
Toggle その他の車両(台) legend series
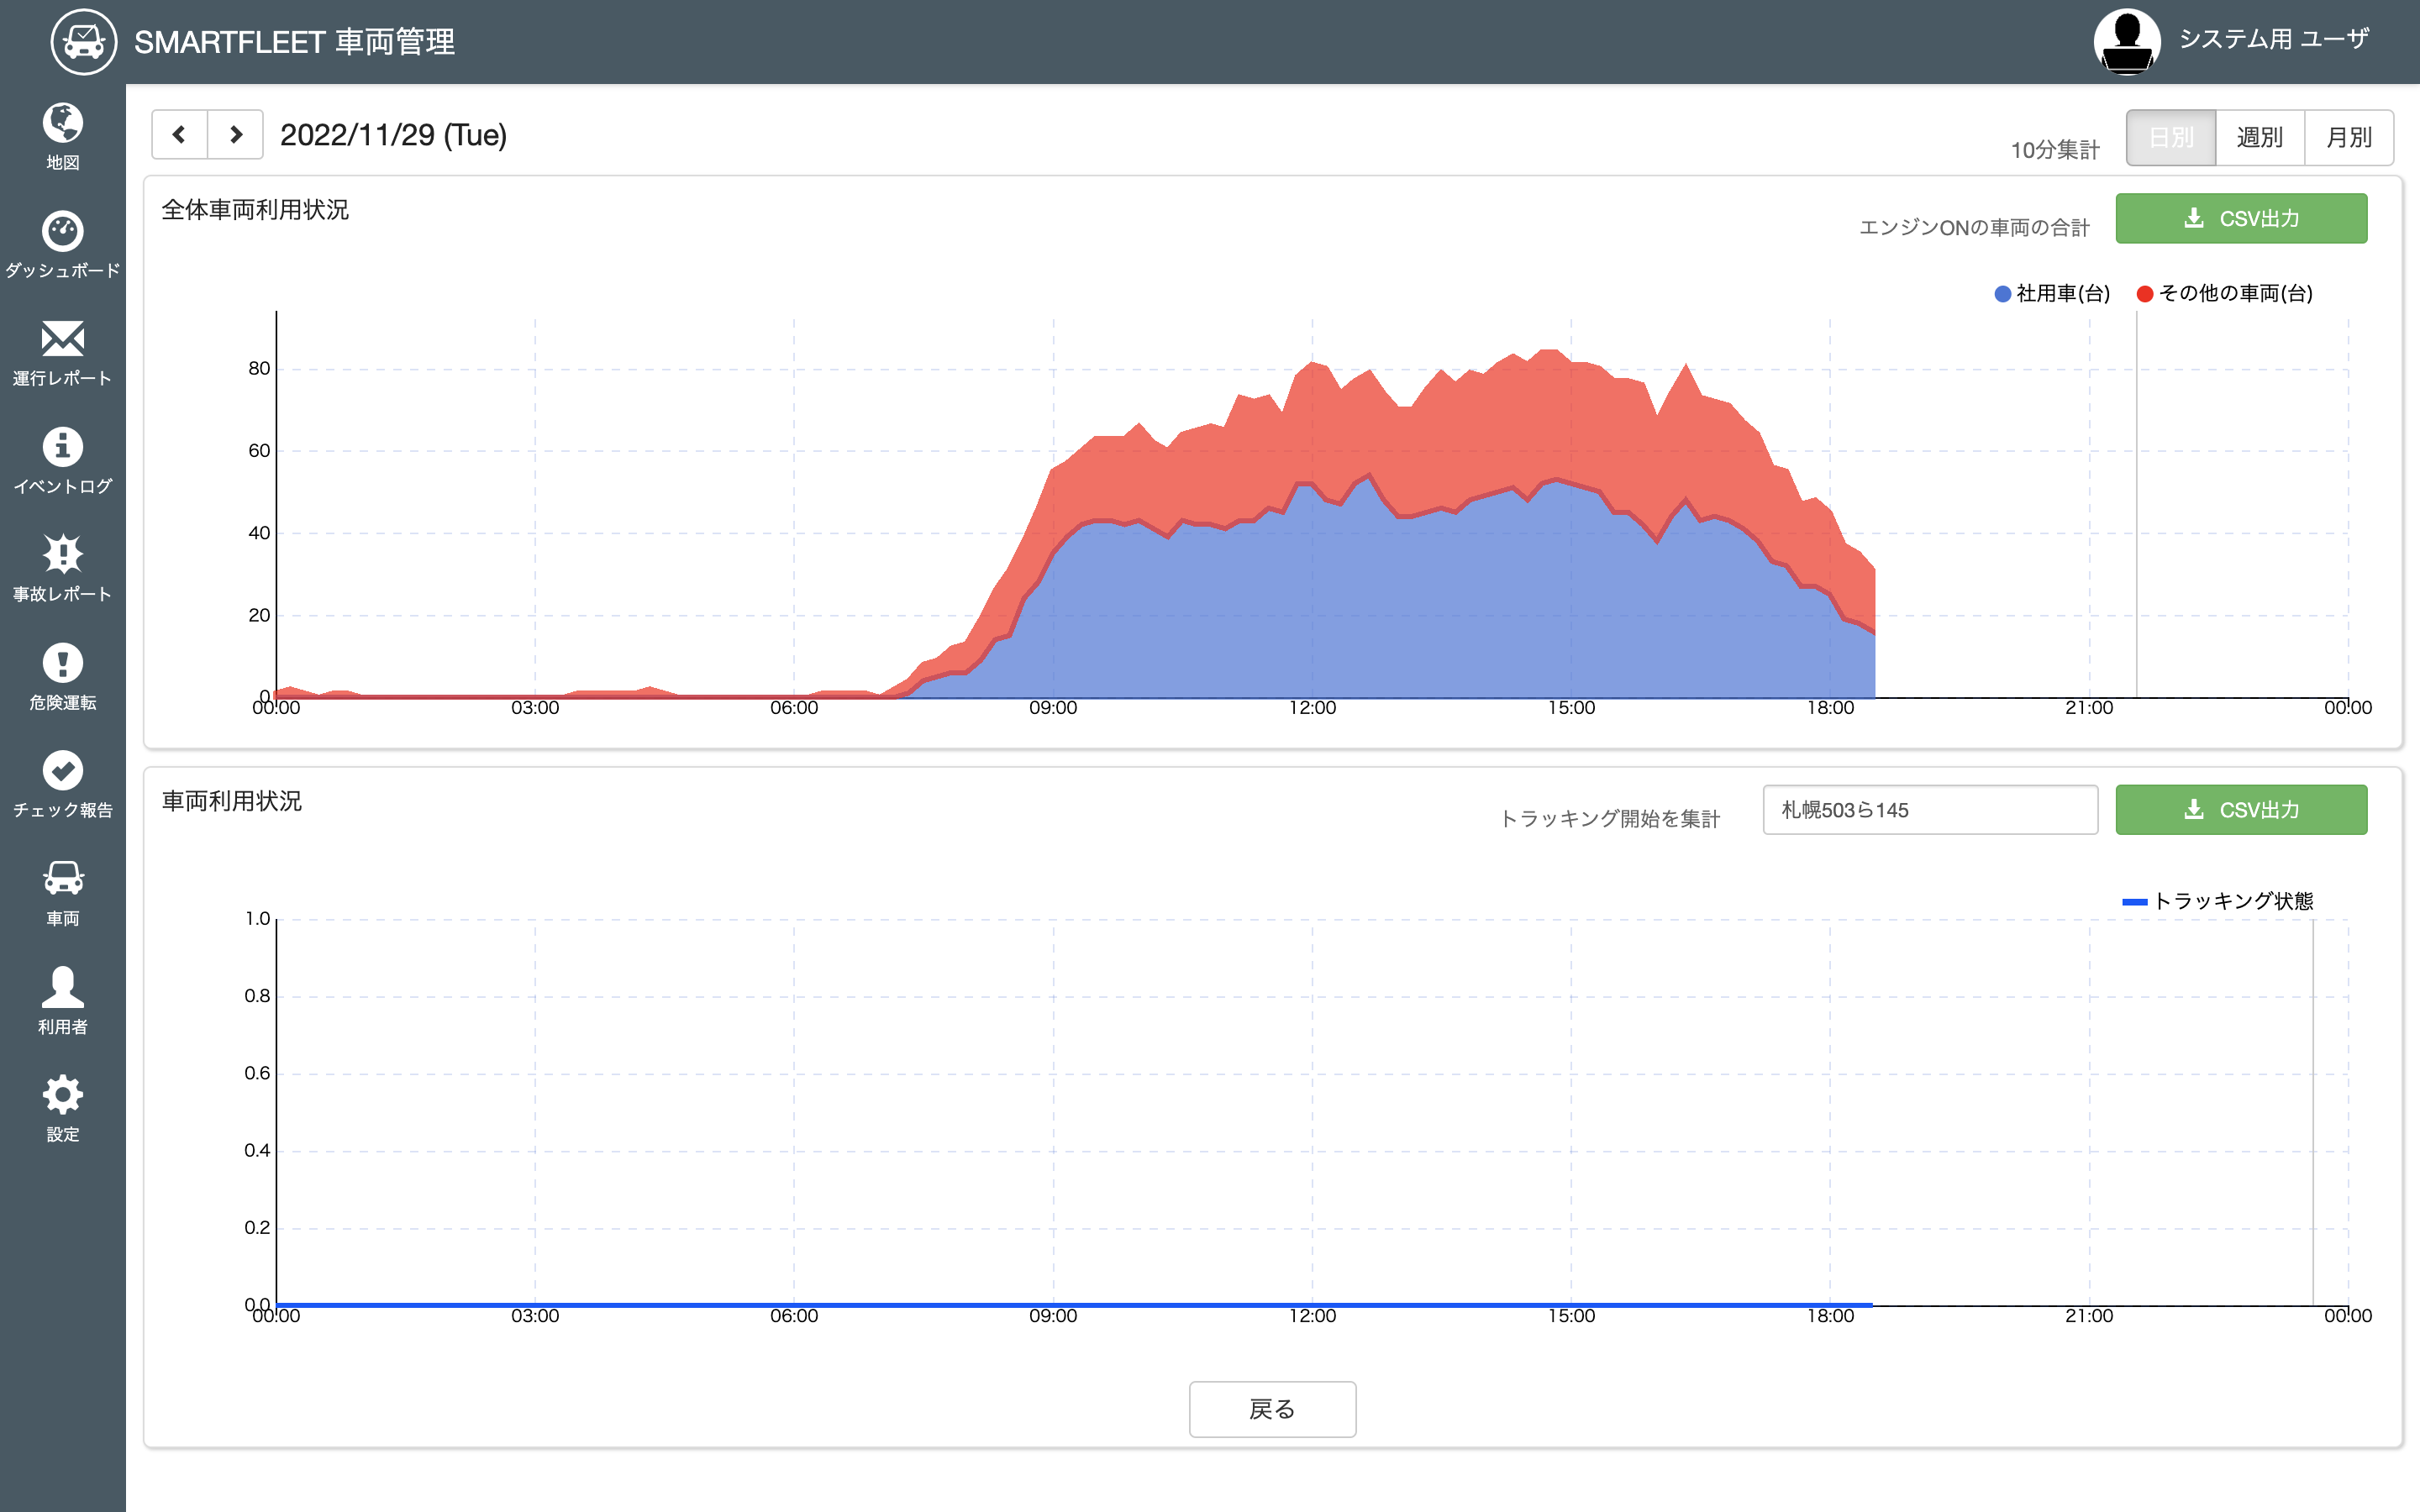coord(2224,293)
